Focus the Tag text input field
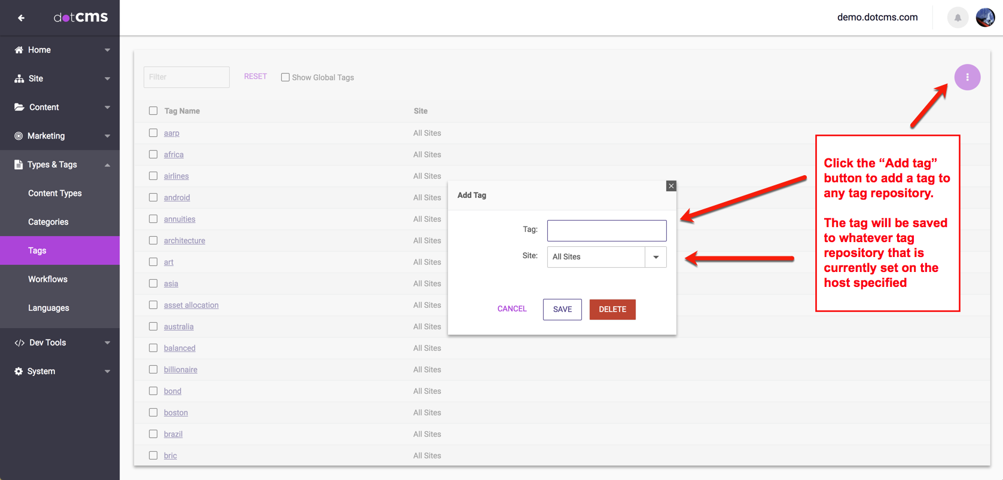 (606, 231)
